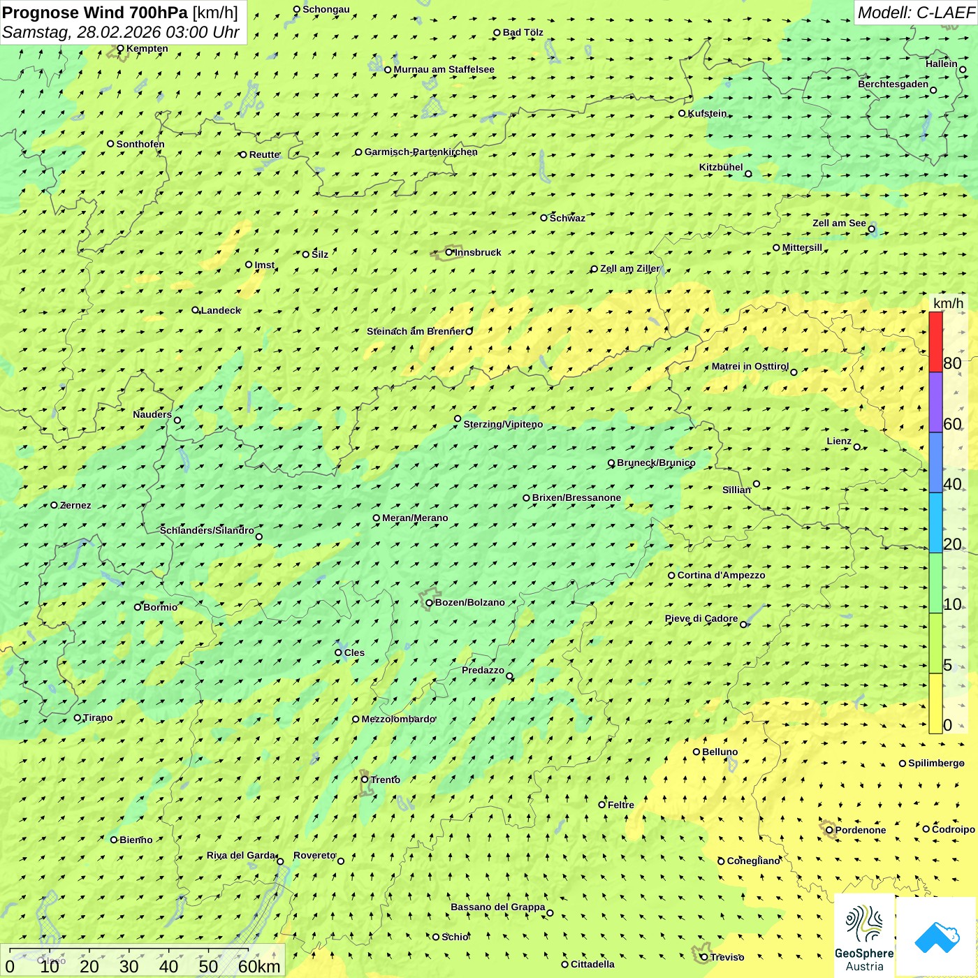Click the 'Conegliano' label

754,861
